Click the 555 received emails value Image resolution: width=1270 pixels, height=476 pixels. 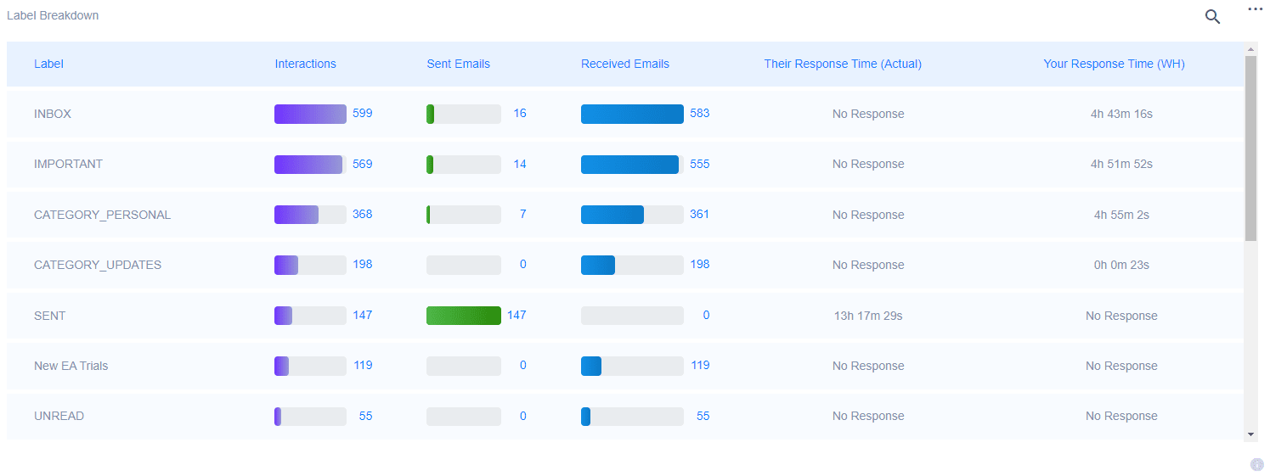(x=700, y=164)
